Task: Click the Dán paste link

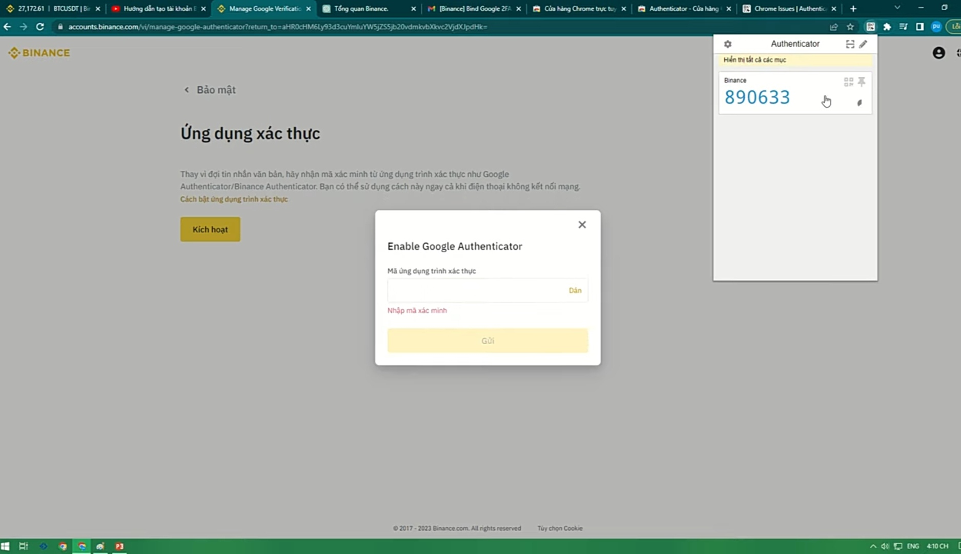Action: (x=575, y=290)
